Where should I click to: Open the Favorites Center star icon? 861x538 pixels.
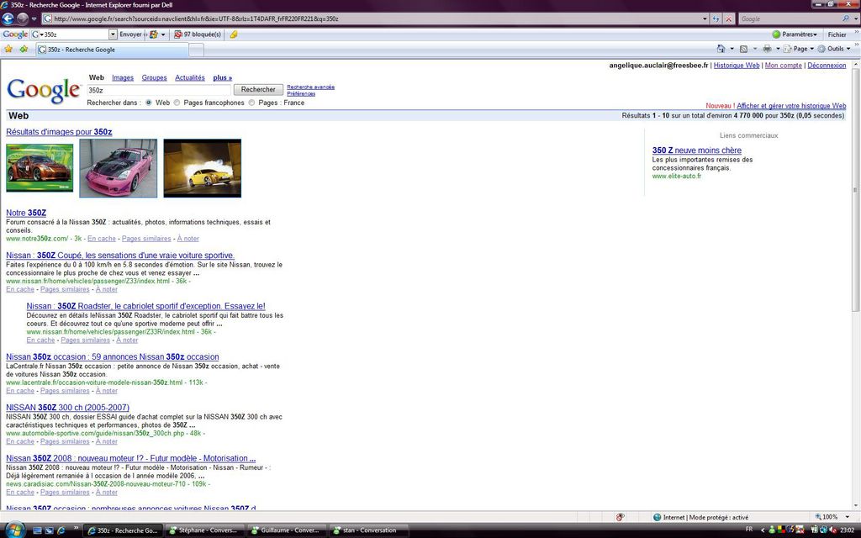click(x=8, y=49)
